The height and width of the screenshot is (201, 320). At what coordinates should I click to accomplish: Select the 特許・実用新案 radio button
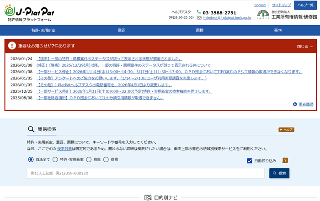pyautogui.click(x=55, y=159)
